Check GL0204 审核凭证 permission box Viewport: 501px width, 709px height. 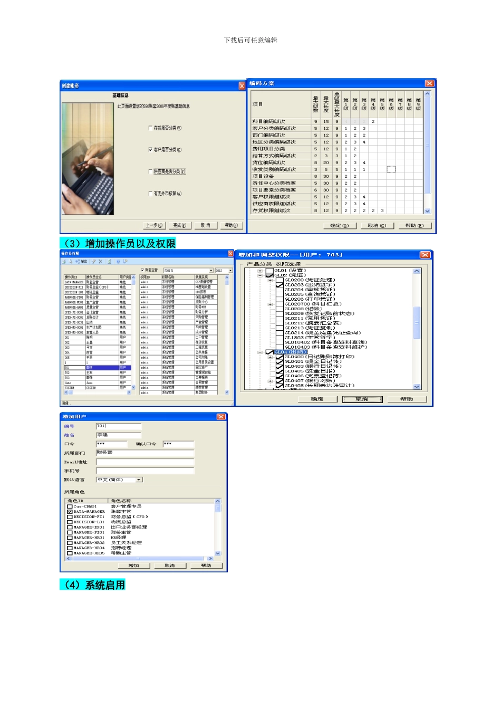click(280, 290)
